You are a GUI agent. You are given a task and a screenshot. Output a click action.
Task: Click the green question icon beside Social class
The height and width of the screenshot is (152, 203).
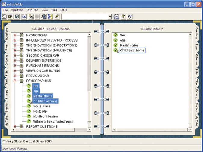point(29,106)
